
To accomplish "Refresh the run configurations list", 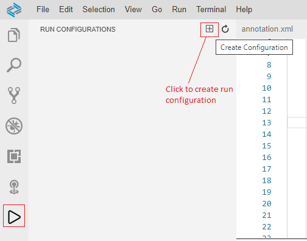I will click(x=225, y=29).
